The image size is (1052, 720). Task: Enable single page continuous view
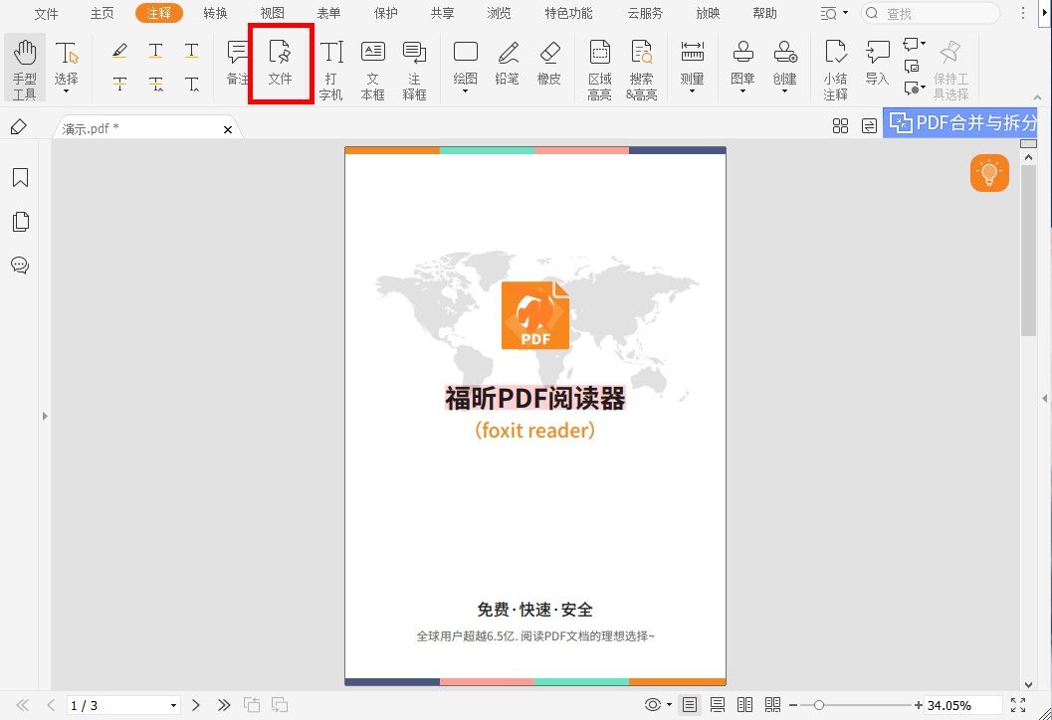(718, 704)
